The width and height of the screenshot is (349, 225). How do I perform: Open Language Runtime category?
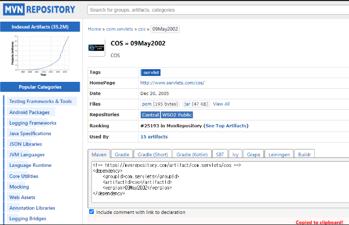[x=30, y=165]
